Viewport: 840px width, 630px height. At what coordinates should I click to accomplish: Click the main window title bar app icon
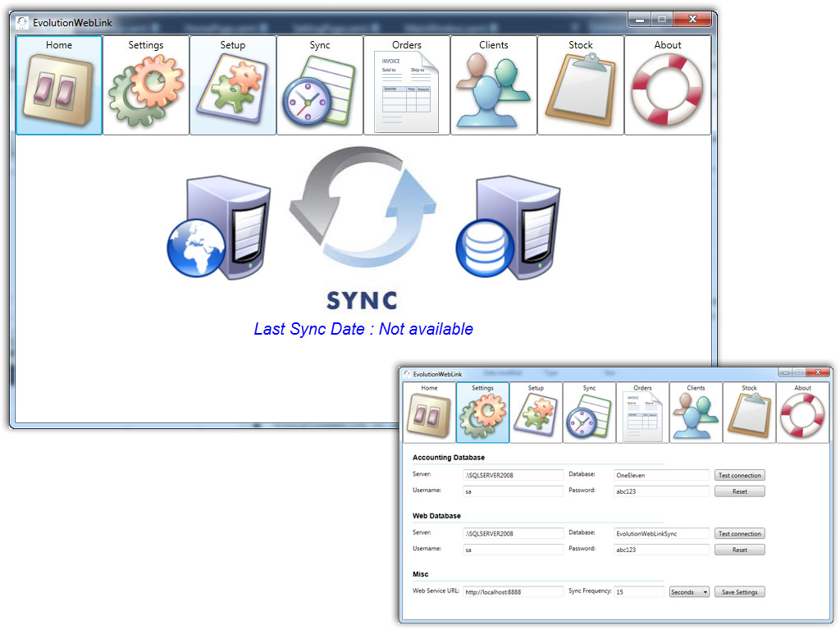(x=22, y=22)
